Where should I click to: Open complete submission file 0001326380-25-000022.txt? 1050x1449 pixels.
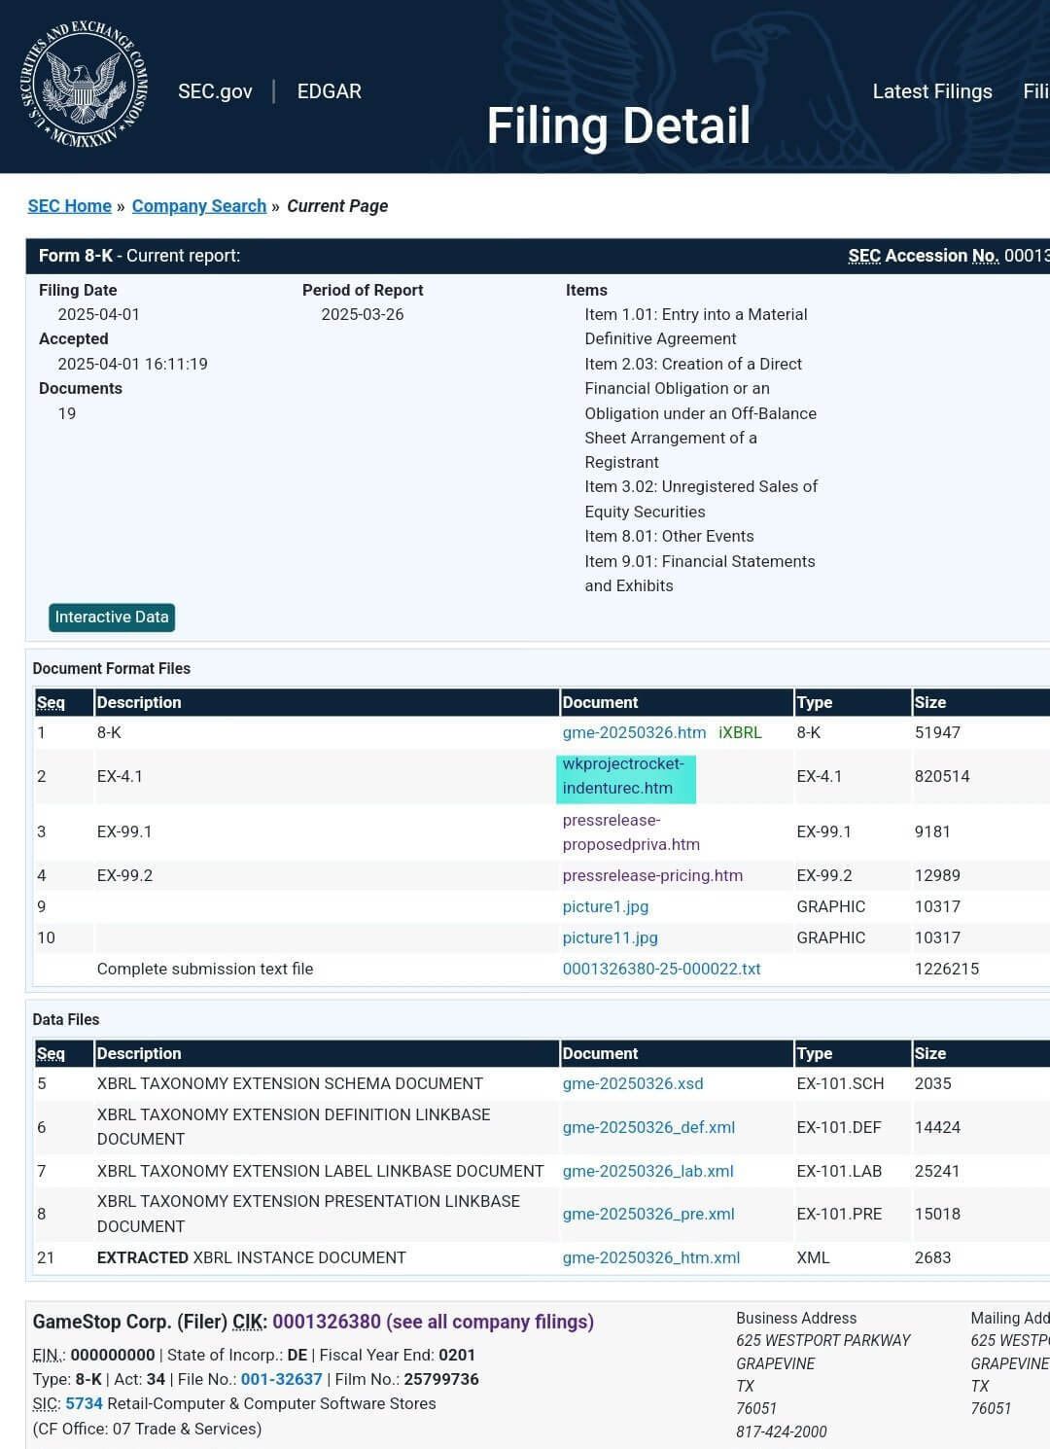coord(661,970)
